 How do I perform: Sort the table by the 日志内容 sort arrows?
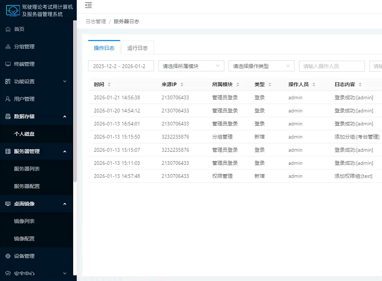pos(360,84)
